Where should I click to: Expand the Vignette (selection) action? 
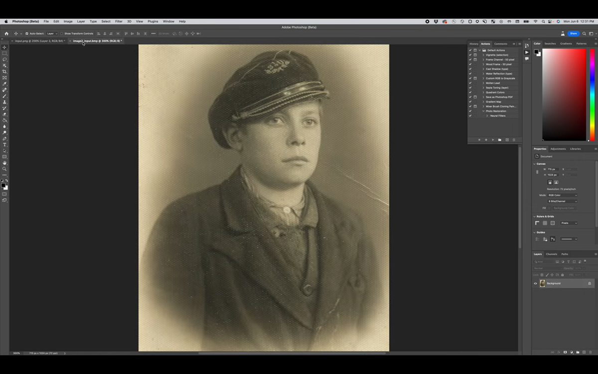pyautogui.click(x=483, y=55)
